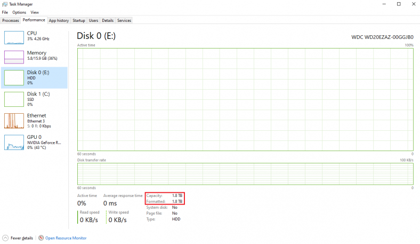
Task: Click the Open Resource Monitor icon
Action: pyautogui.click(x=41, y=238)
